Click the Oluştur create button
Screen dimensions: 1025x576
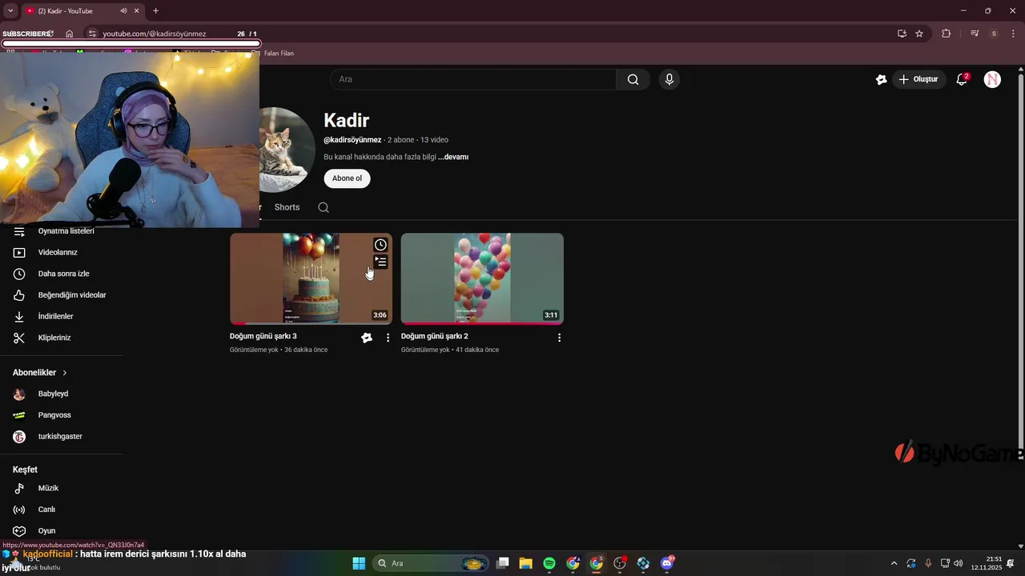pyautogui.click(x=918, y=79)
